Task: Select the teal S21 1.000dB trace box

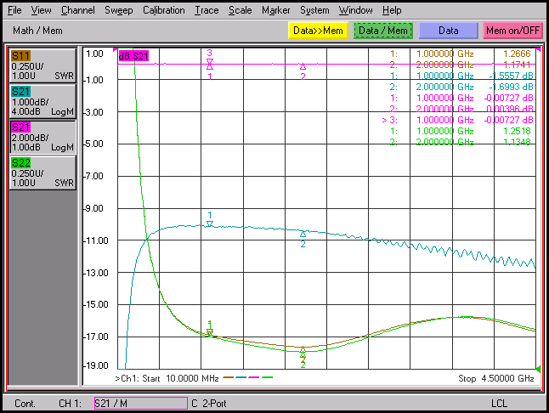Action: (x=42, y=101)
